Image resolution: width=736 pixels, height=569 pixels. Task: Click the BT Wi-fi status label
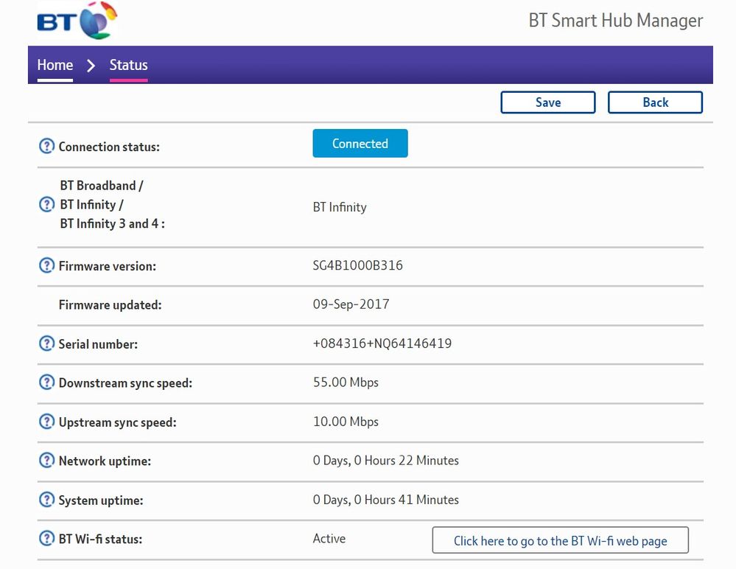click(100, 539)
